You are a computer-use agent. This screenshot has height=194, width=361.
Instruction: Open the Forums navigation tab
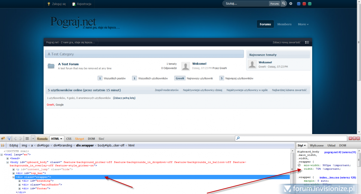265,24
